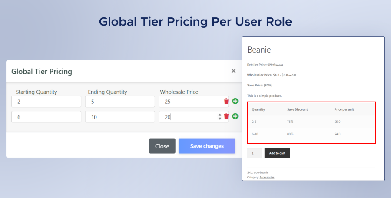The width and height of the screenshot is (391, 198).
Task: Add a tier after the 6–10 row
Action: point(235,116)
